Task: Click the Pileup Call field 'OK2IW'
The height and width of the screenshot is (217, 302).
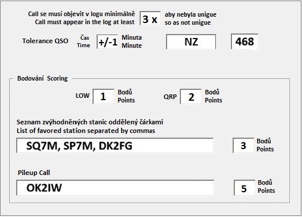Action: tap(115, 188)
